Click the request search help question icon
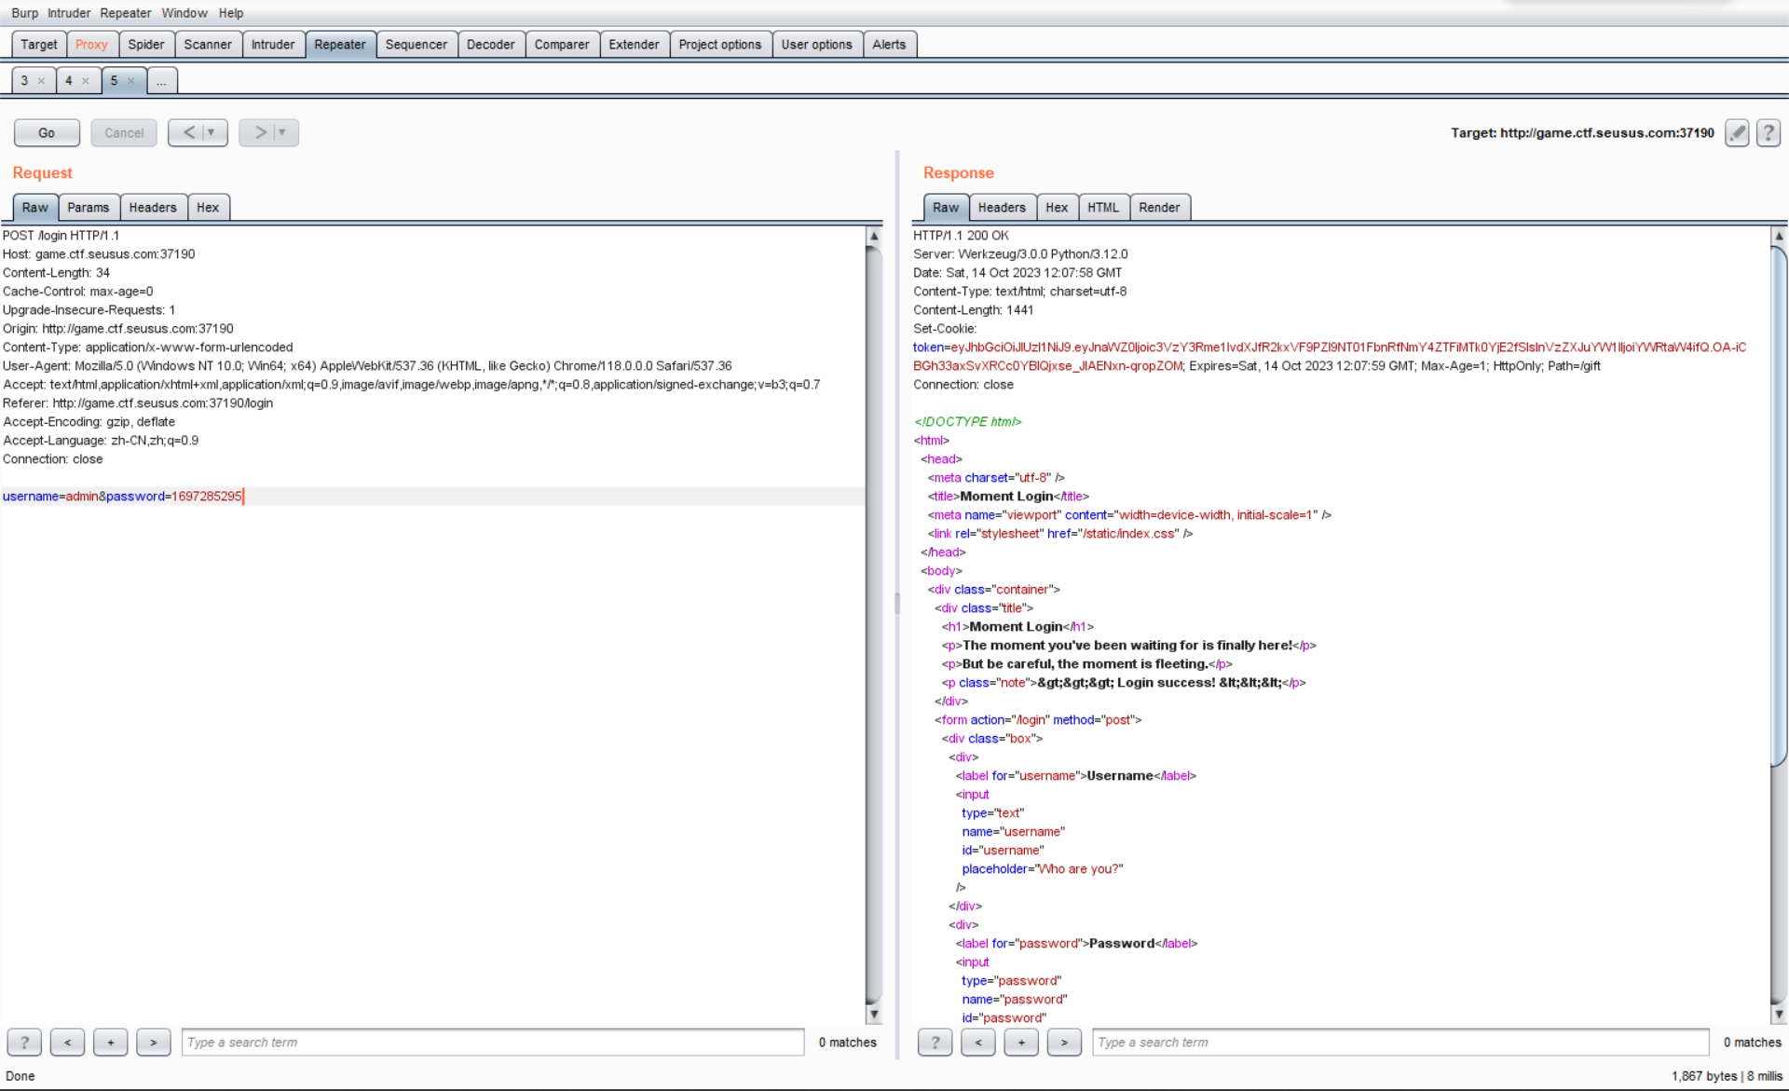1789x1091 pixels. tap(24, 1043)
